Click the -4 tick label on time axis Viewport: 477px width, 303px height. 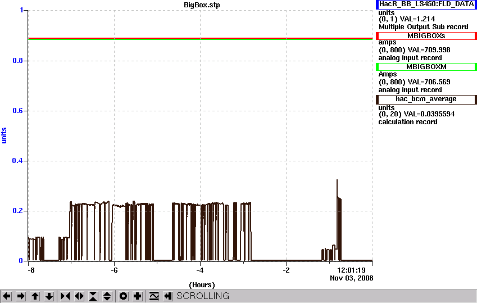(199, 270)
